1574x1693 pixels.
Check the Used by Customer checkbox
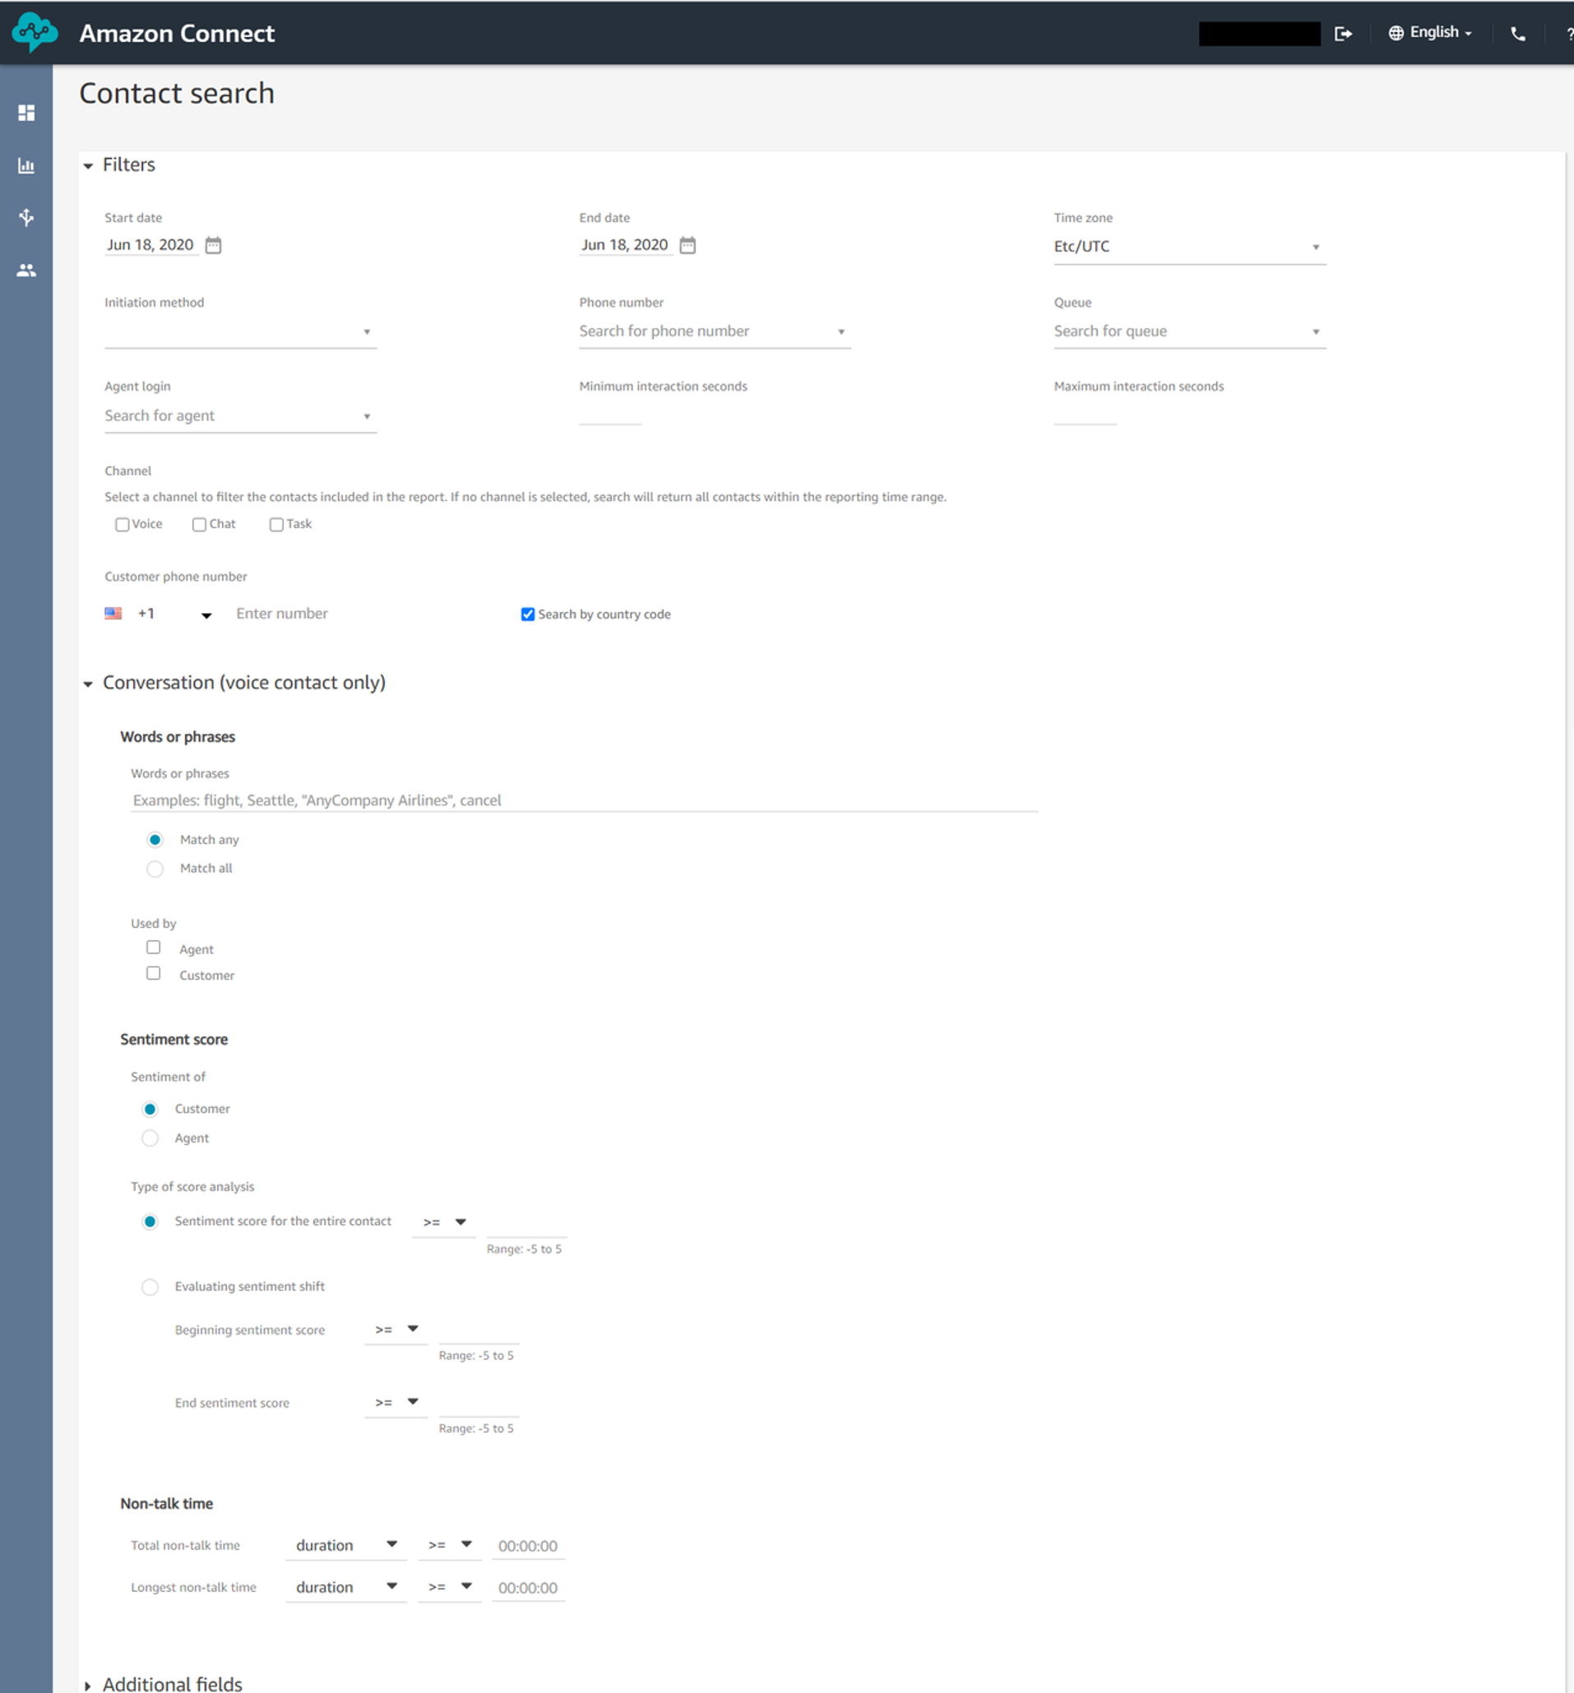click(x=153, y=972)
